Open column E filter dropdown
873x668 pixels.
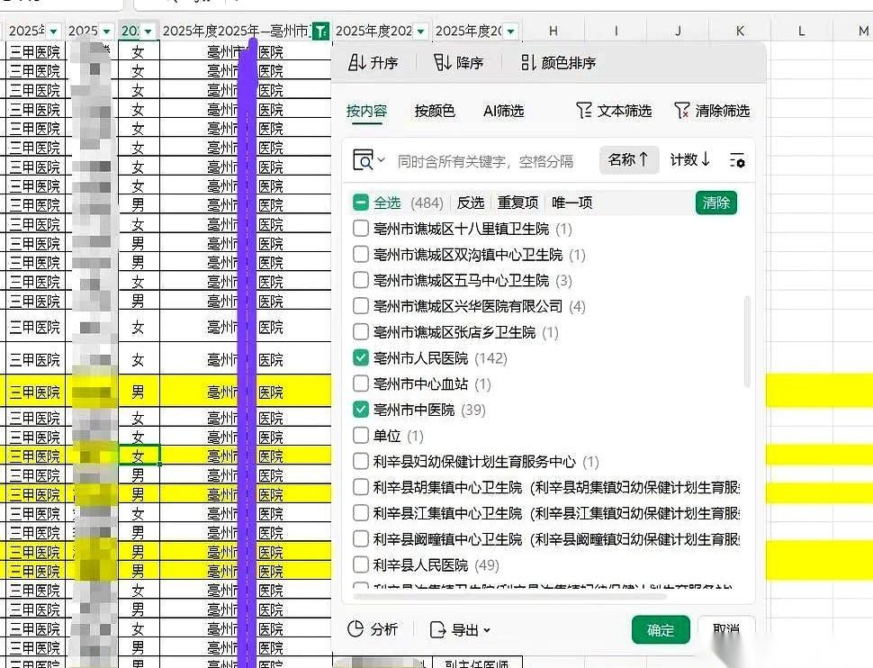coord(421,32)
